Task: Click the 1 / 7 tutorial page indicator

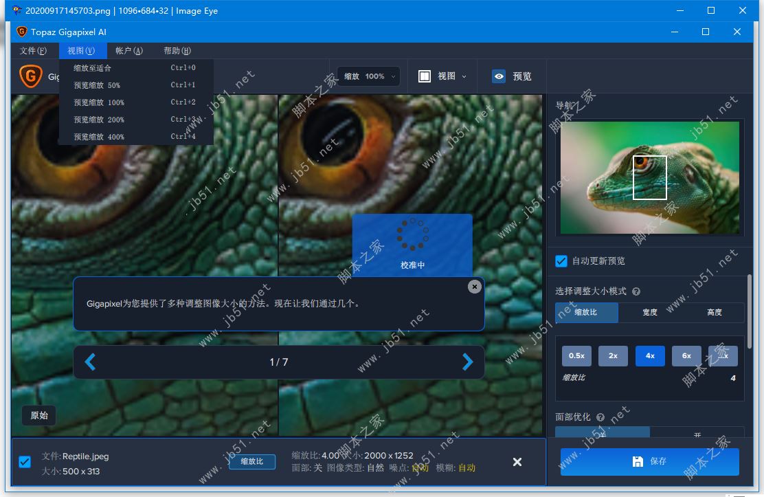Action: pyautogui.click(x=279, y=362)
